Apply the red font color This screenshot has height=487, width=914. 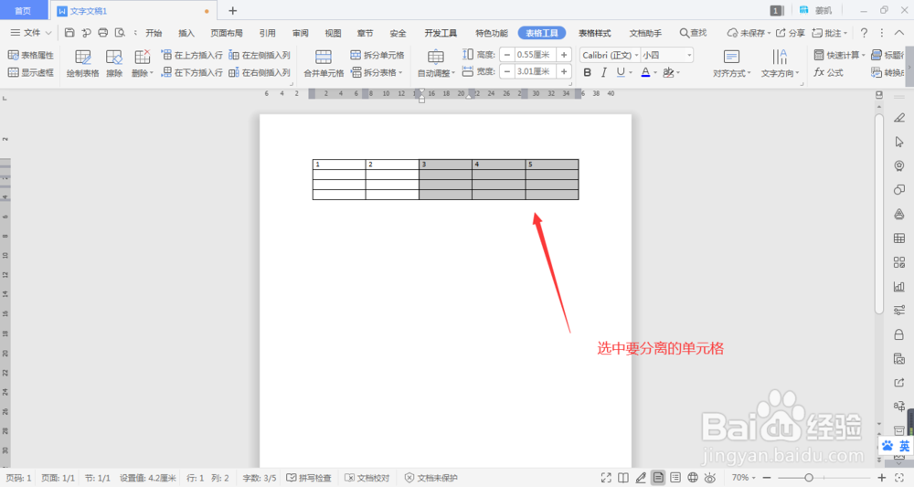pos(645,72)
